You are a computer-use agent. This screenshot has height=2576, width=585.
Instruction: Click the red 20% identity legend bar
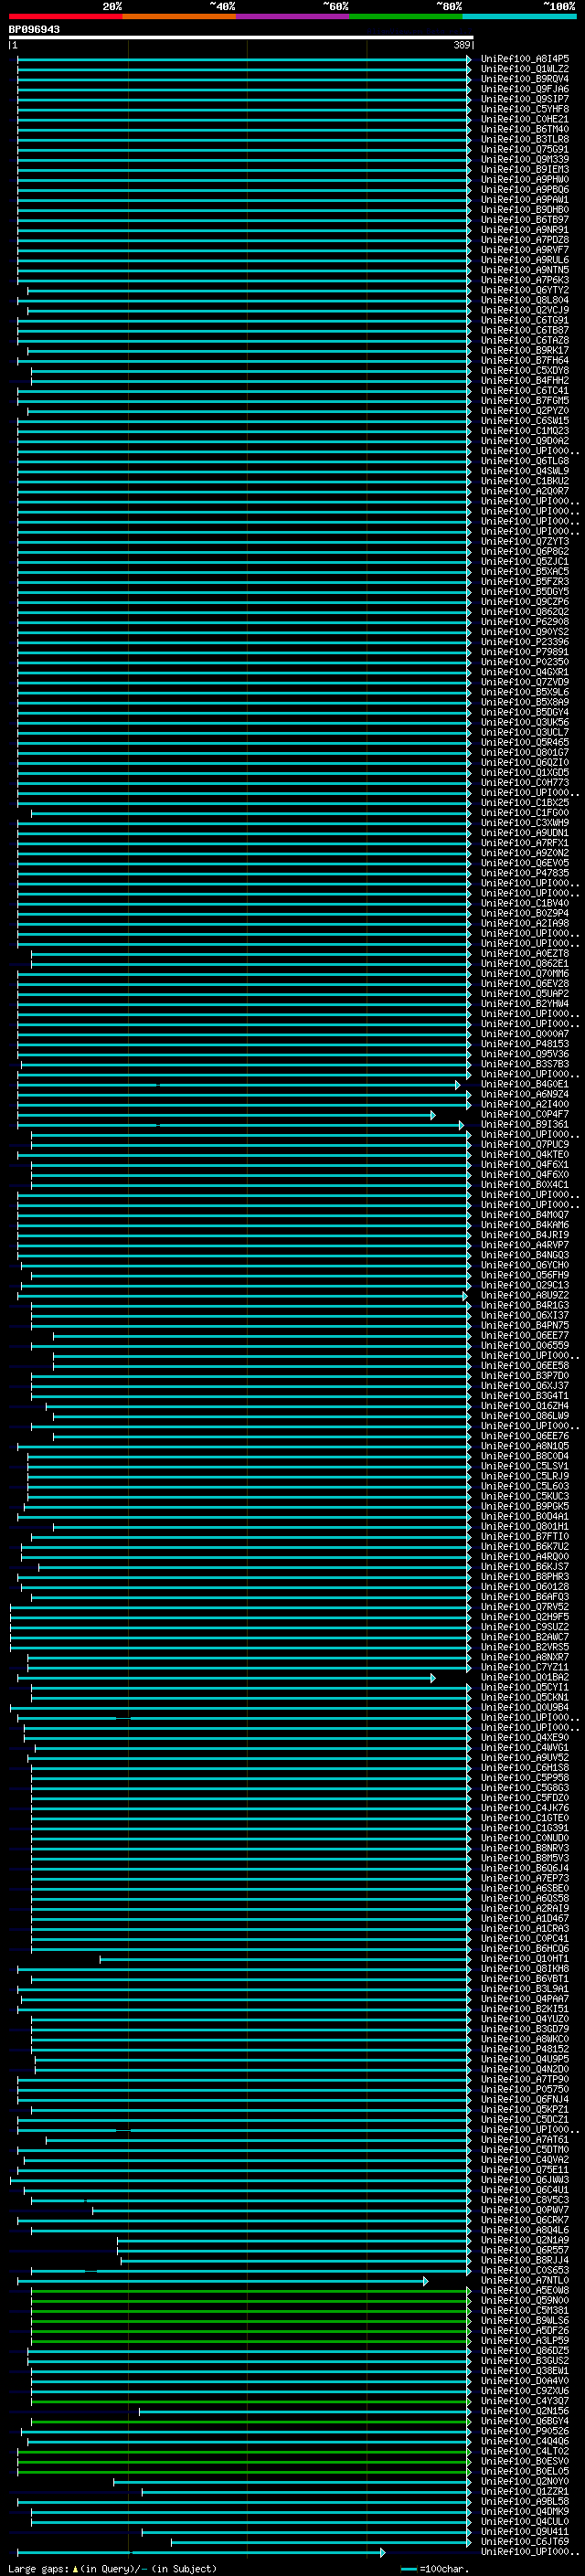tap(66, 17)
